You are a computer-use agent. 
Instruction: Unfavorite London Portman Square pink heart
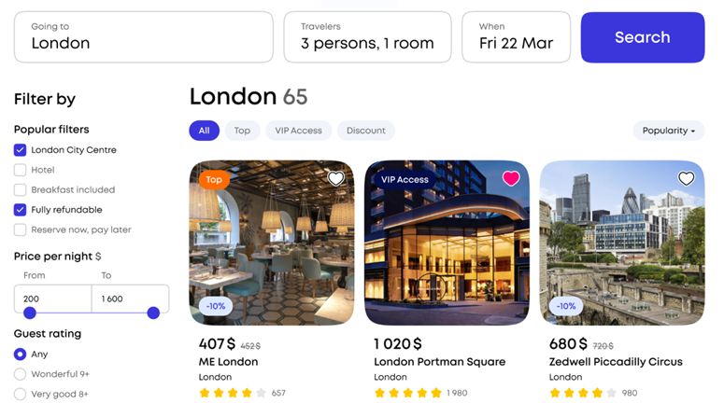tap(511, 178)
